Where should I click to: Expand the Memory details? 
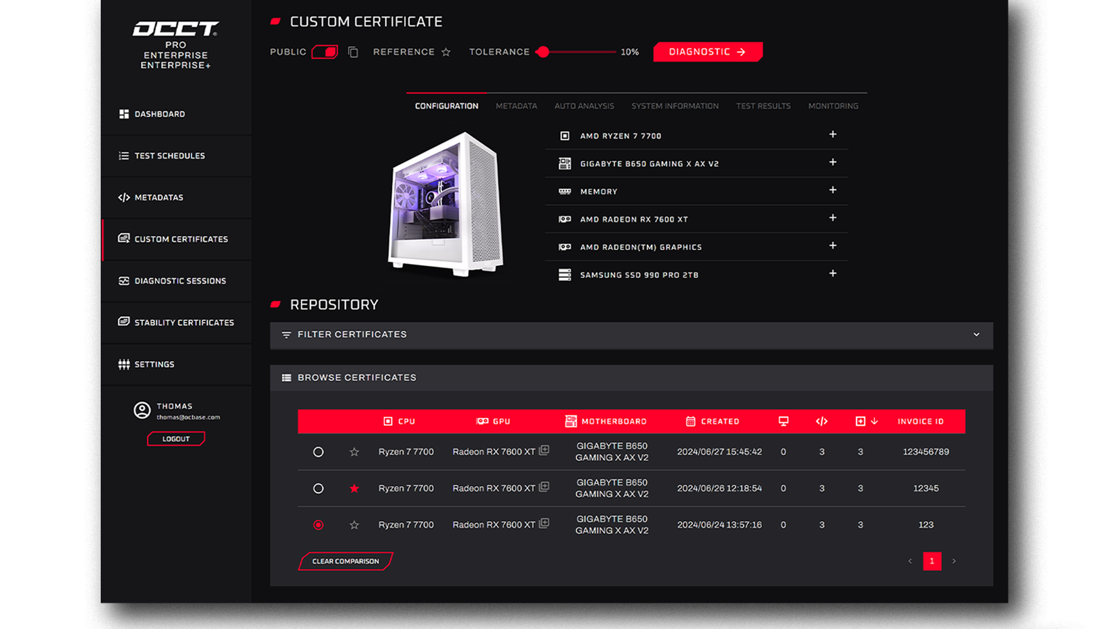pos(833,190)
